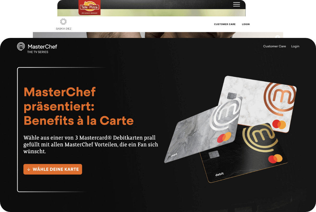
Task: Click the down arrow inside the orange button
Action: coord(29,169)
